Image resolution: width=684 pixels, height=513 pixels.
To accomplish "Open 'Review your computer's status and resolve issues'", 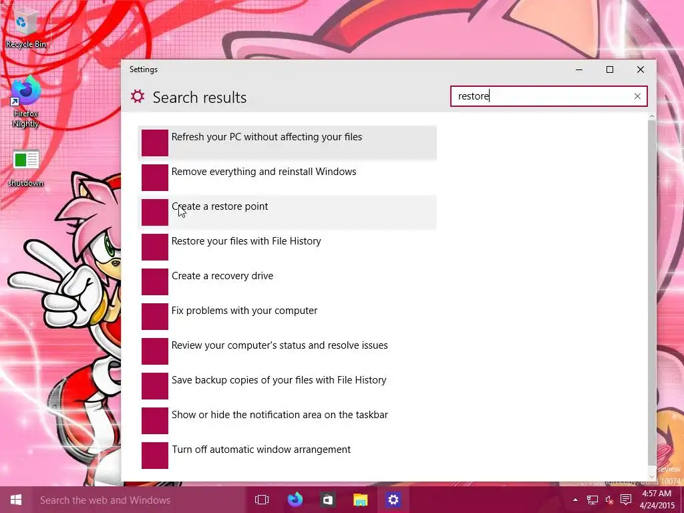I will click(287, 351).
